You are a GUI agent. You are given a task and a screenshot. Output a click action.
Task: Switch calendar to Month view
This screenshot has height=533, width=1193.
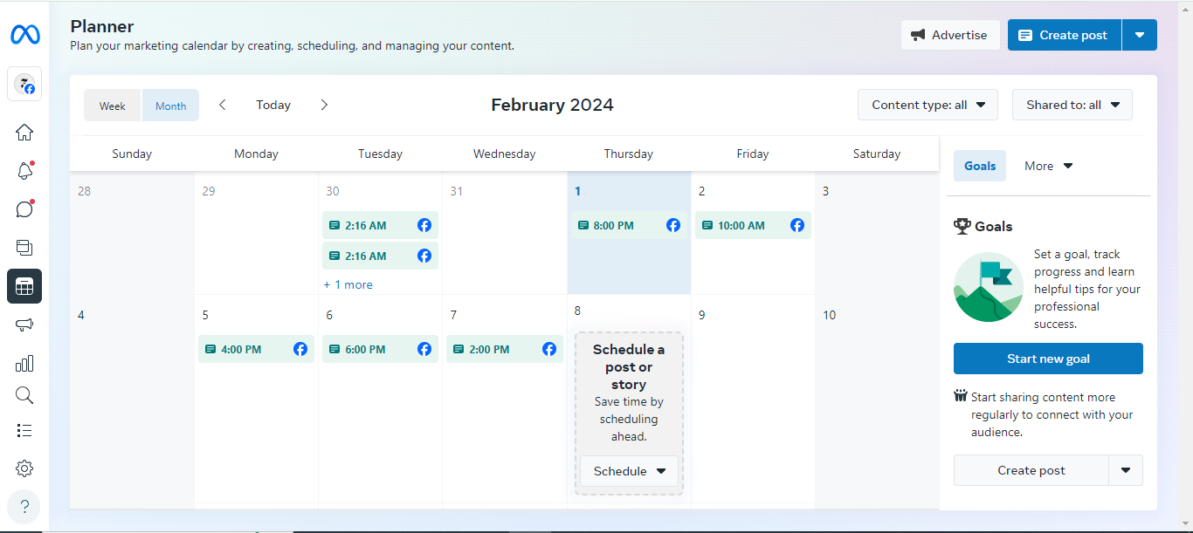point(170,106)
